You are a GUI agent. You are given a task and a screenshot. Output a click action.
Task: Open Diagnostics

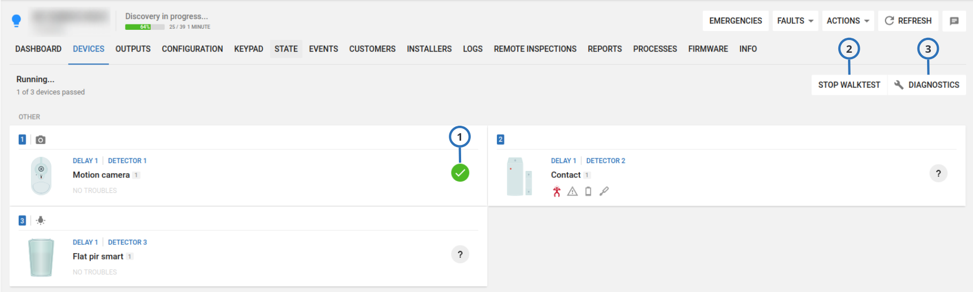point(927,85)
